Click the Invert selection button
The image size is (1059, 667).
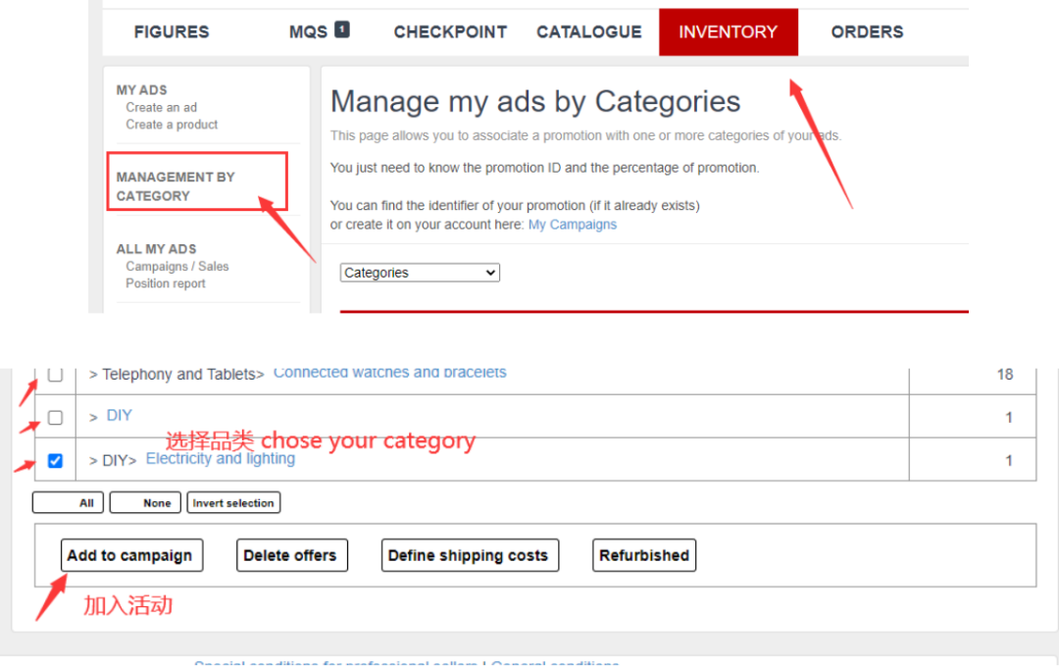click(x=233, y=503)
